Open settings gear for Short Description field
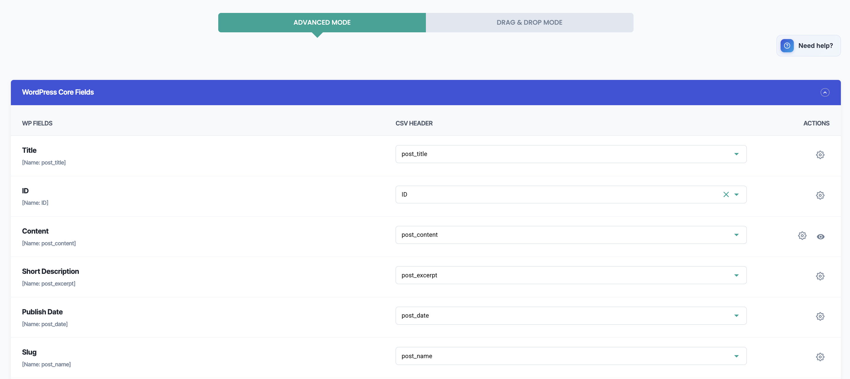The width and height of the screenshot is (850, 379). point(820,276)
